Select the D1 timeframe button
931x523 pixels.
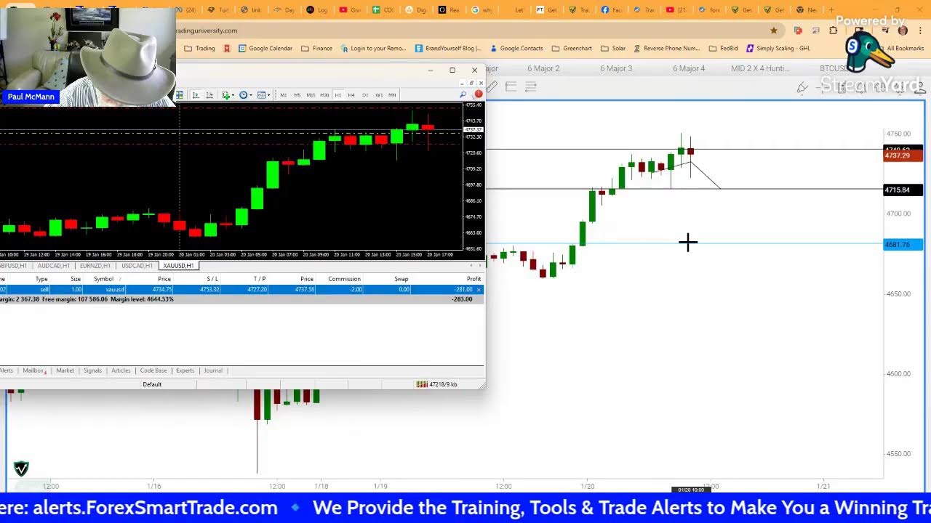(x=365, y=95)
